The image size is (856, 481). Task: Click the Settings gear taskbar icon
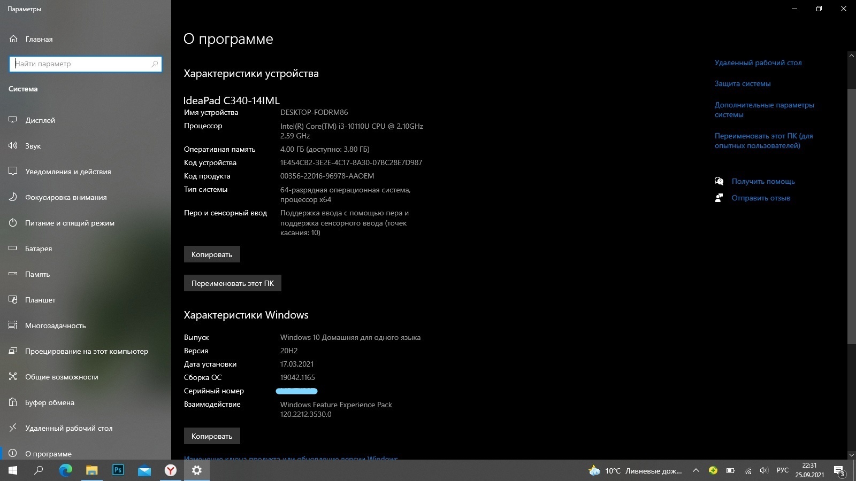coord(196,470)
